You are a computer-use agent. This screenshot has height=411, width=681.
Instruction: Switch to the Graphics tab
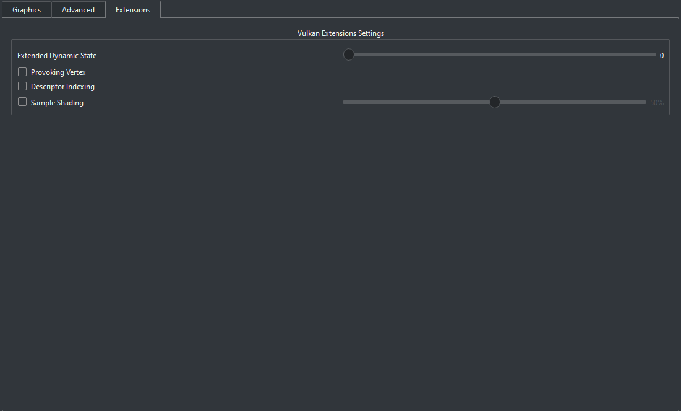click(27, 9)
